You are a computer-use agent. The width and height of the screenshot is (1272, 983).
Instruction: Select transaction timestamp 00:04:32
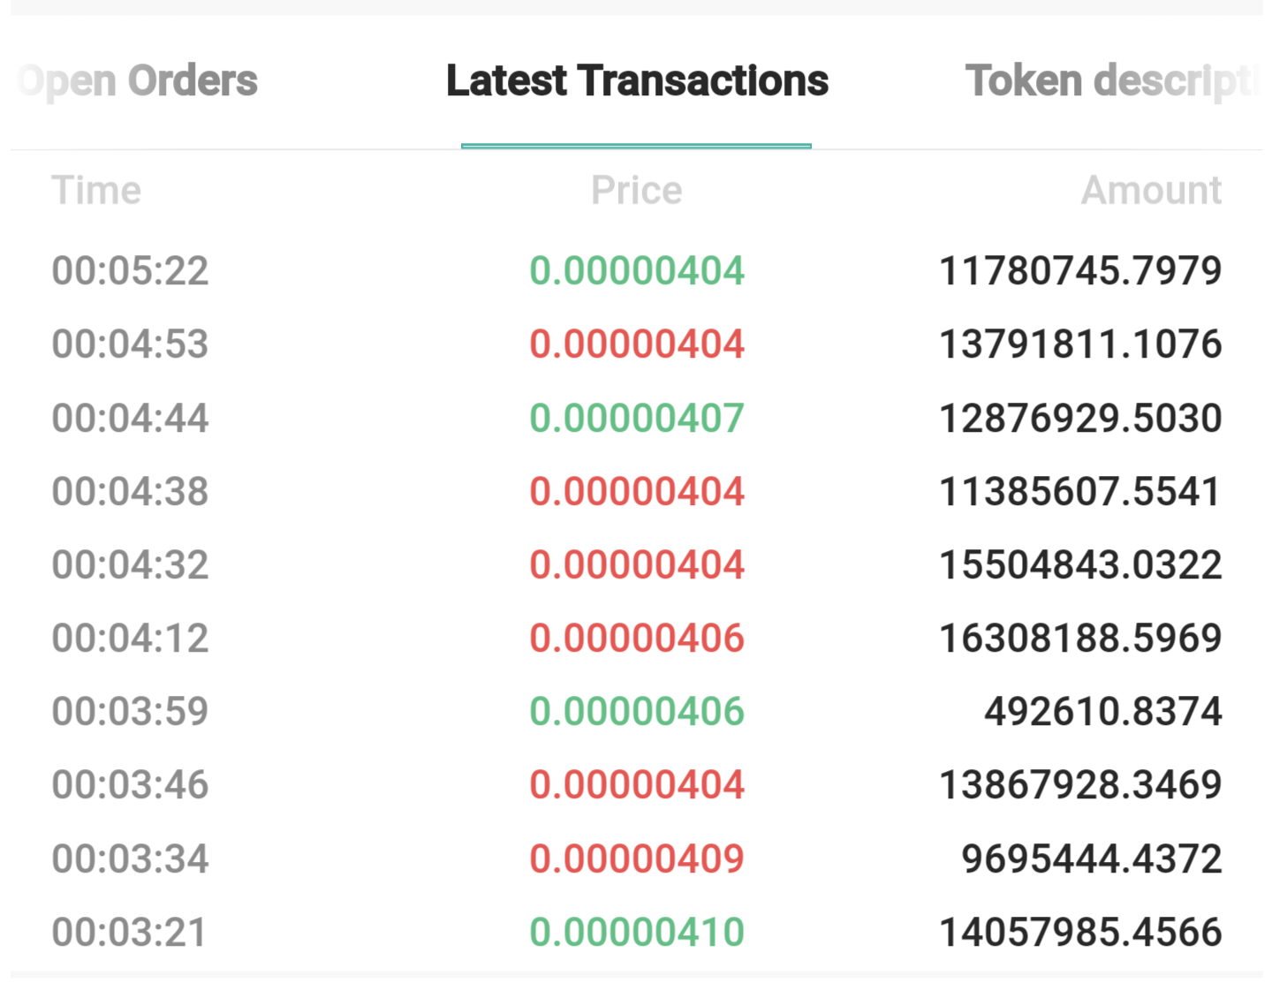[x=130, y=563]
